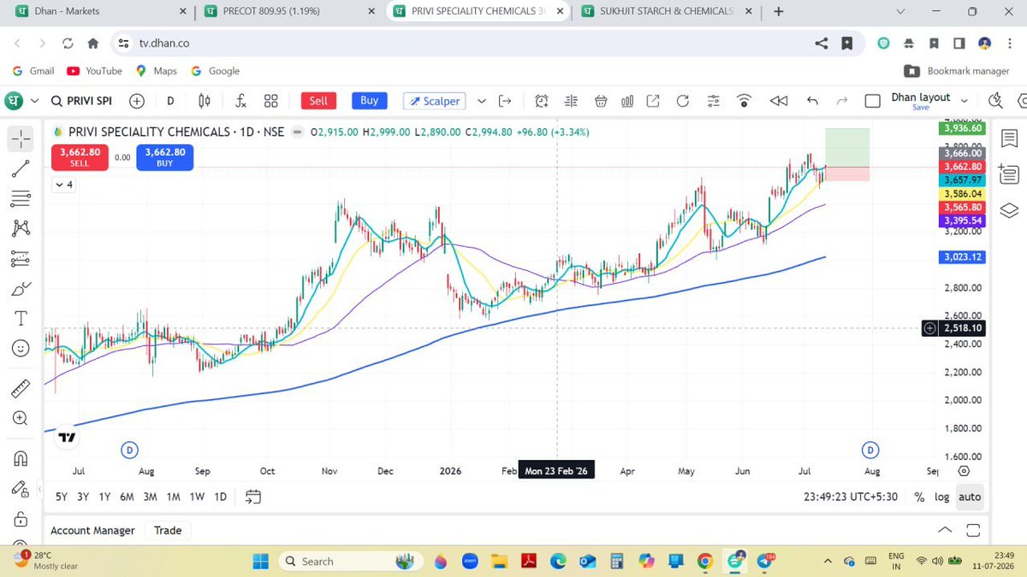Viewport: 1027px width, 577px height.
Task: Open the Bookmark manager link
Action: [x=958, y=71]
